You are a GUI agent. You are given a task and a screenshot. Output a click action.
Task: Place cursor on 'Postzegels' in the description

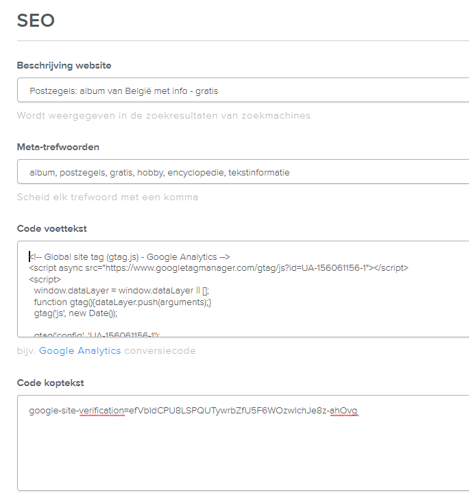point(50,91)
